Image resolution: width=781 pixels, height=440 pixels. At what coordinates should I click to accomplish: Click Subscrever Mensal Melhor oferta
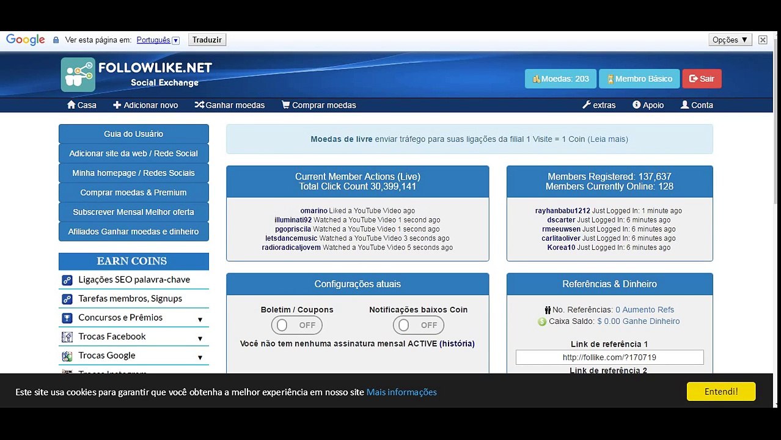tap(134, 212)
